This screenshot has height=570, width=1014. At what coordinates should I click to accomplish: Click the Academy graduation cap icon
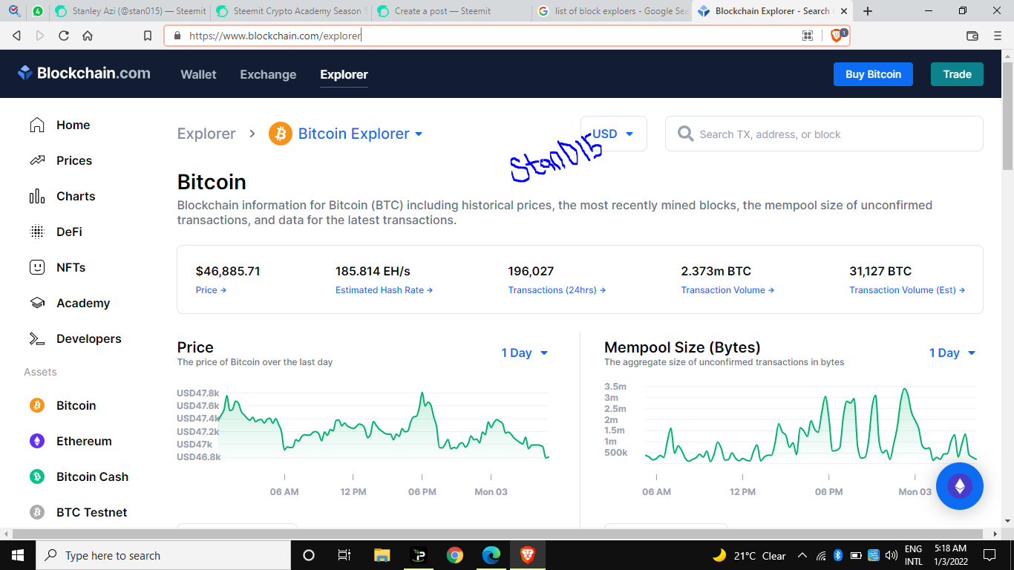[x=37, y=303]
